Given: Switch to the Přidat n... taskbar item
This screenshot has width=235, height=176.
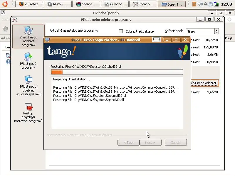Looking at the screenshot, I should [143, 4].
